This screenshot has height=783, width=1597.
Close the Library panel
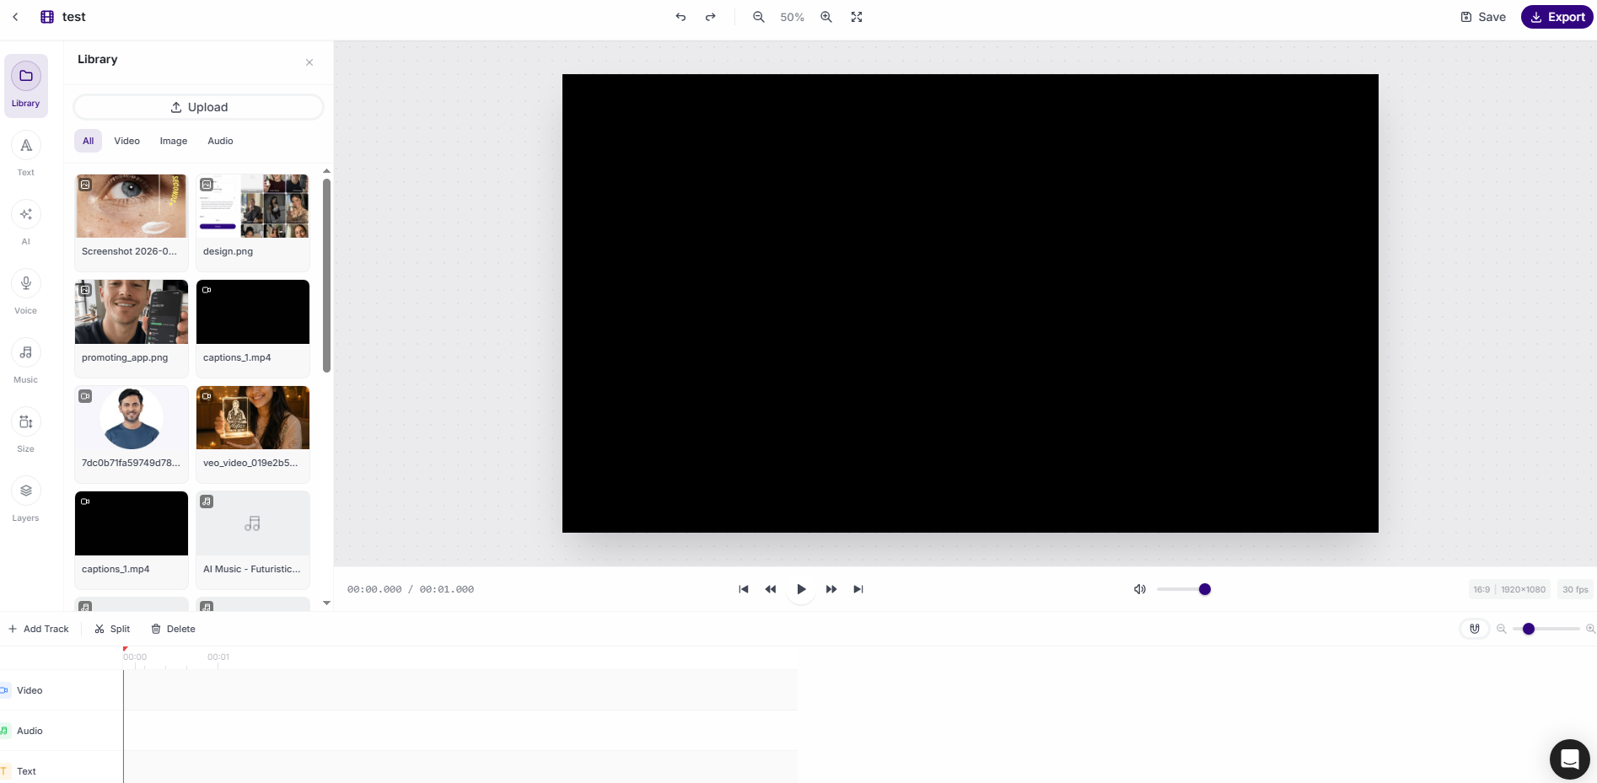pyautogui.click(x=309, y=62)
